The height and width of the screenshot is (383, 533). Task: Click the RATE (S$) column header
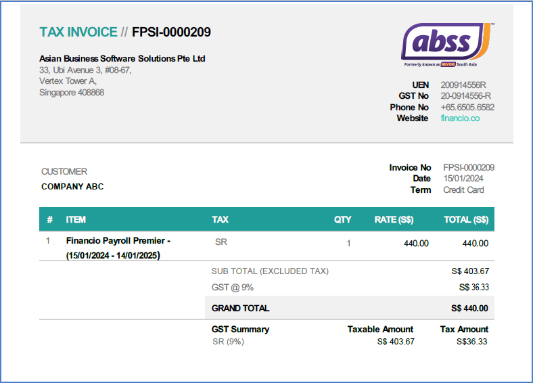394,220
